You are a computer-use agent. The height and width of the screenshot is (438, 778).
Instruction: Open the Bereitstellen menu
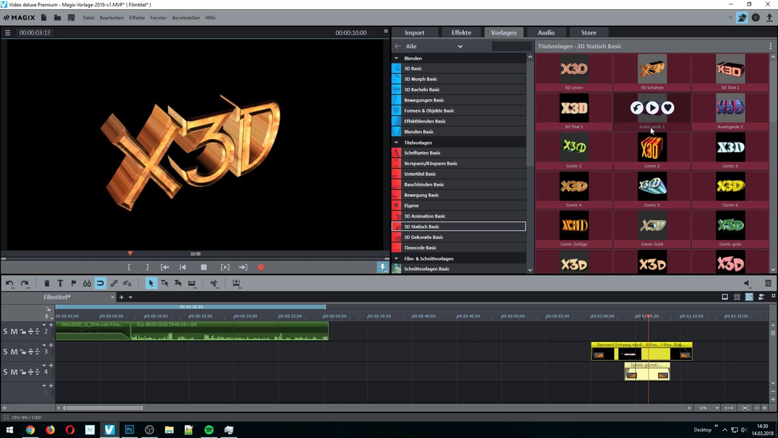point(186,18)
